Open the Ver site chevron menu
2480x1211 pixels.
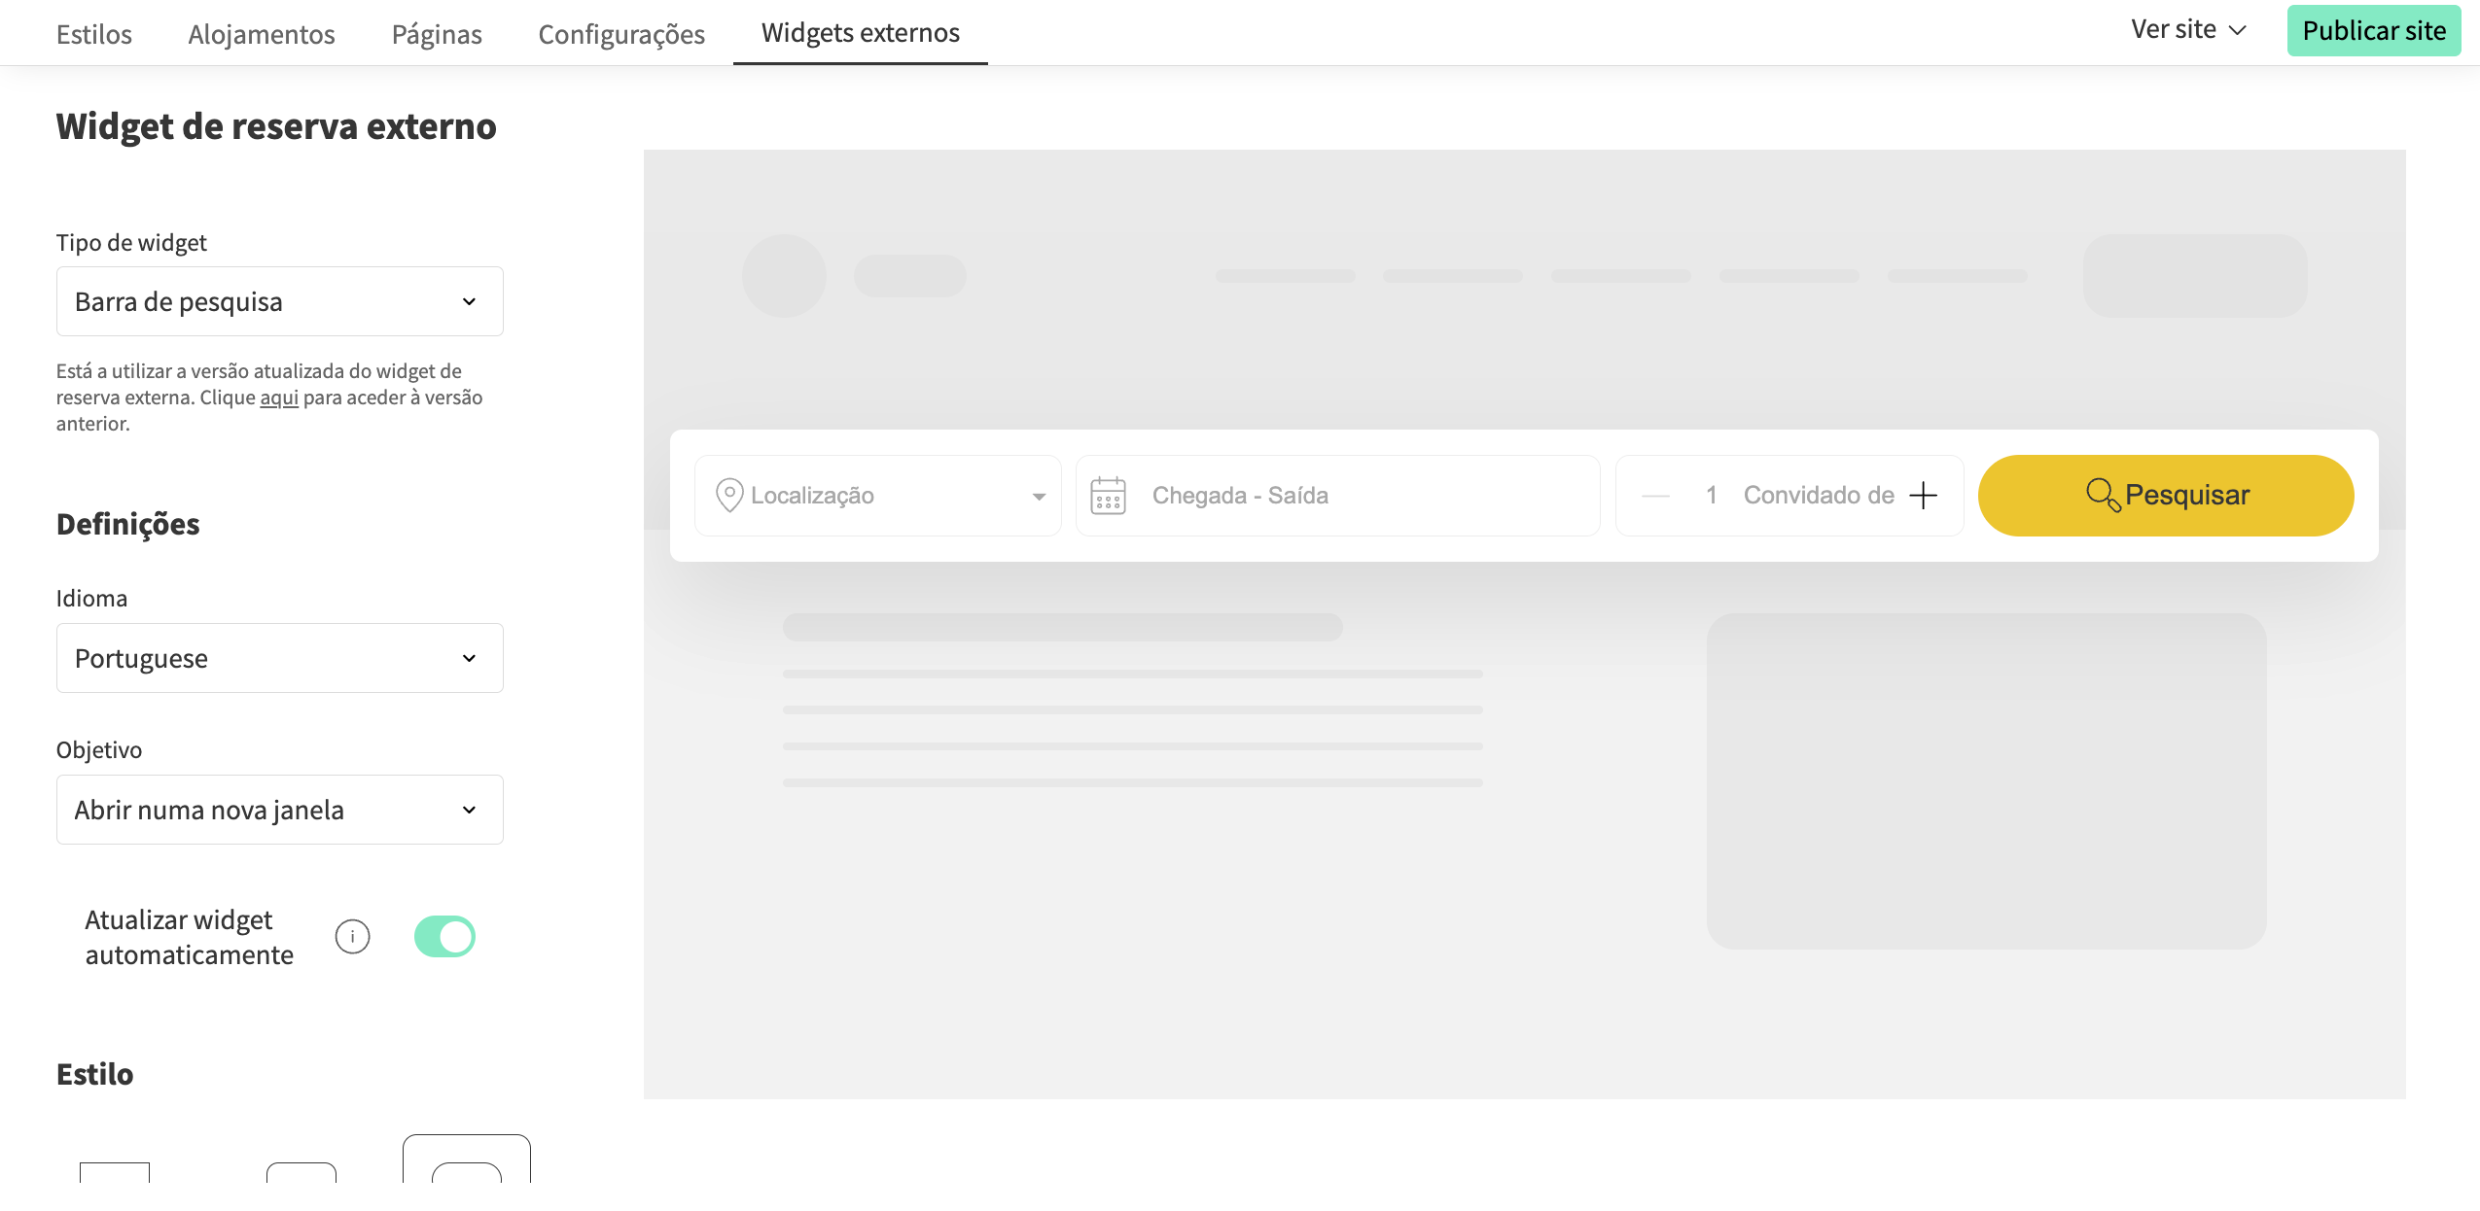coord(2237,30)
